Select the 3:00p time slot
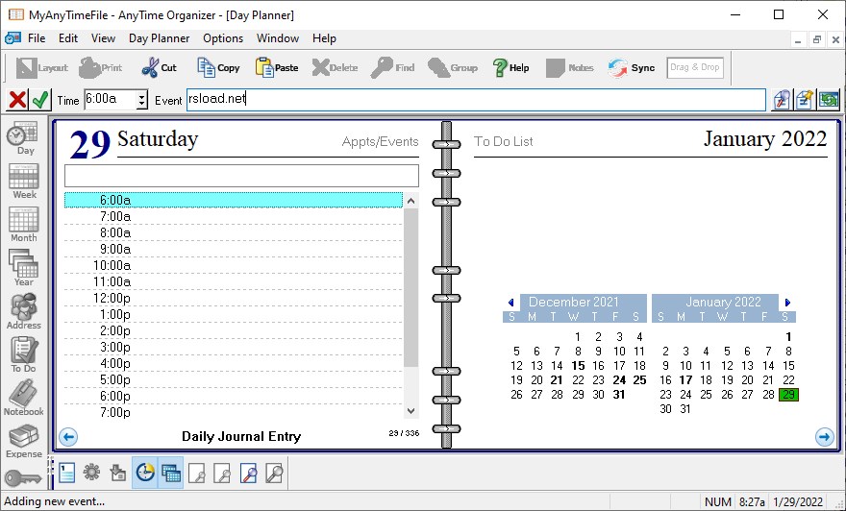 233,347
